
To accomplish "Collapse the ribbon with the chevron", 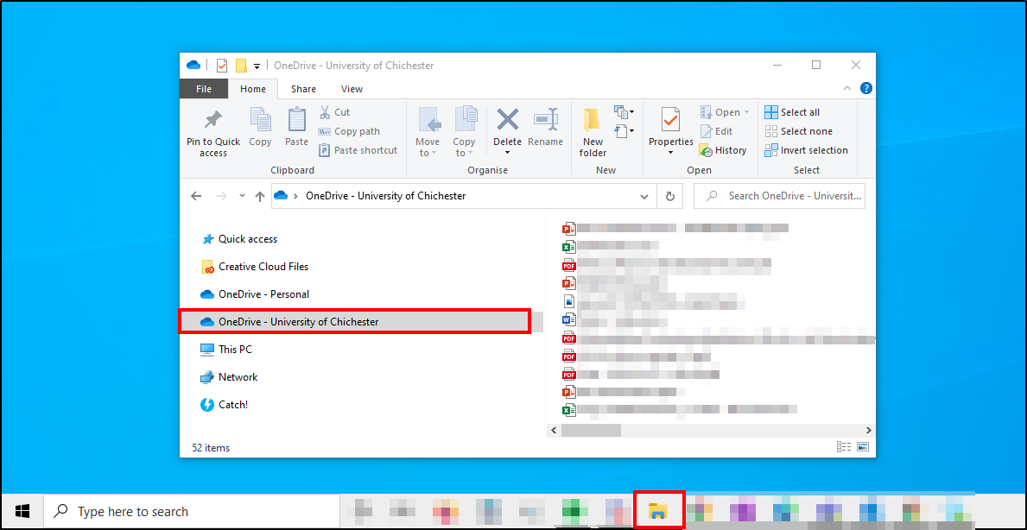I will [847, 88].
